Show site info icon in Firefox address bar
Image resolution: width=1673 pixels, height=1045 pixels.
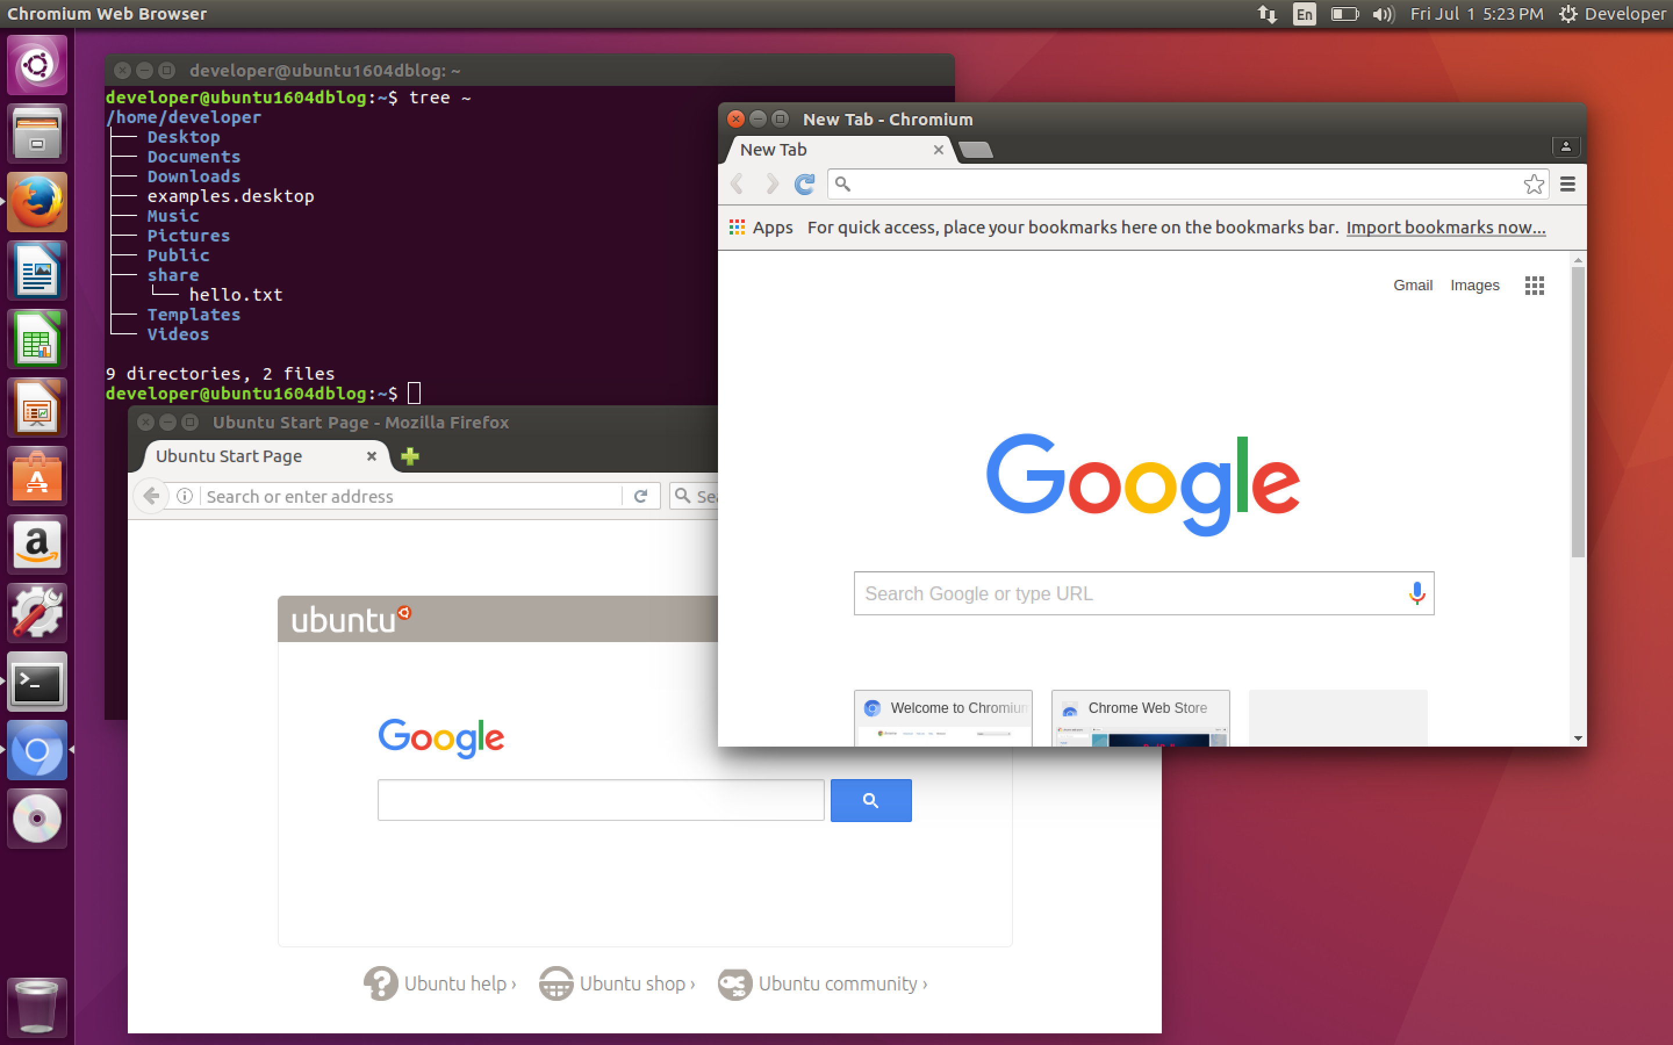(x=185, y=496)
